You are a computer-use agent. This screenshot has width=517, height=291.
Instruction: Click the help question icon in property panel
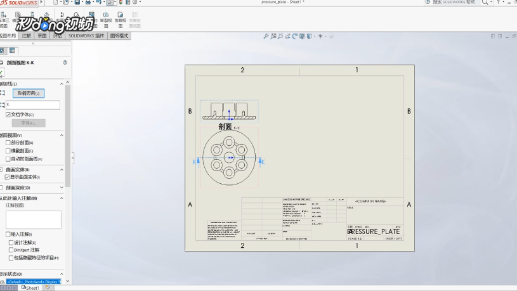[x=65, y=62]
